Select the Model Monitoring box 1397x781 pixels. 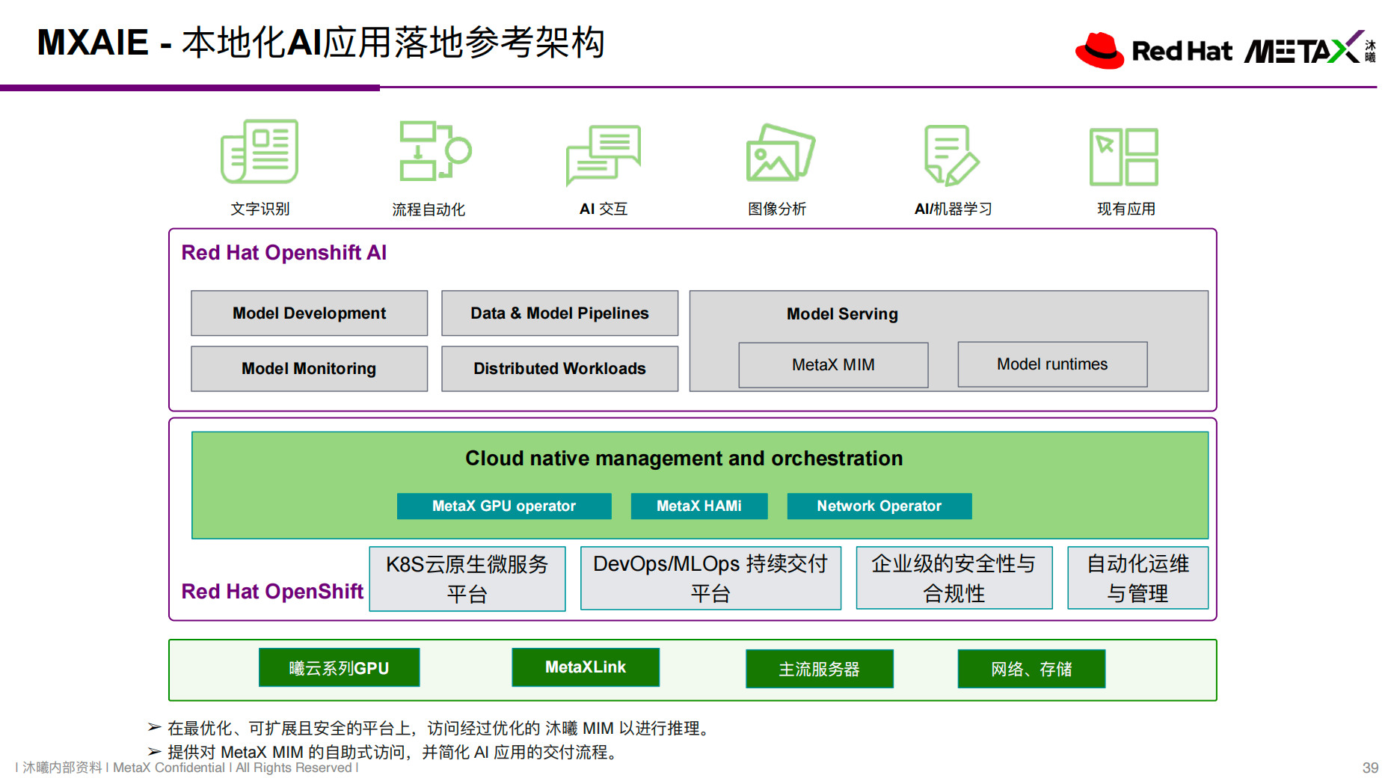pos(310,369)
